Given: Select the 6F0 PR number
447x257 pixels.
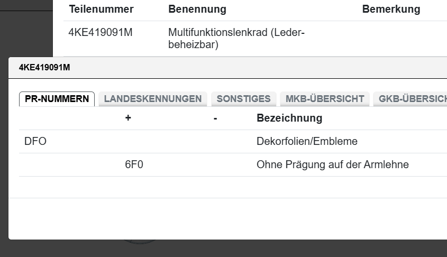Looking at the screenshot, I should point(134,165).
